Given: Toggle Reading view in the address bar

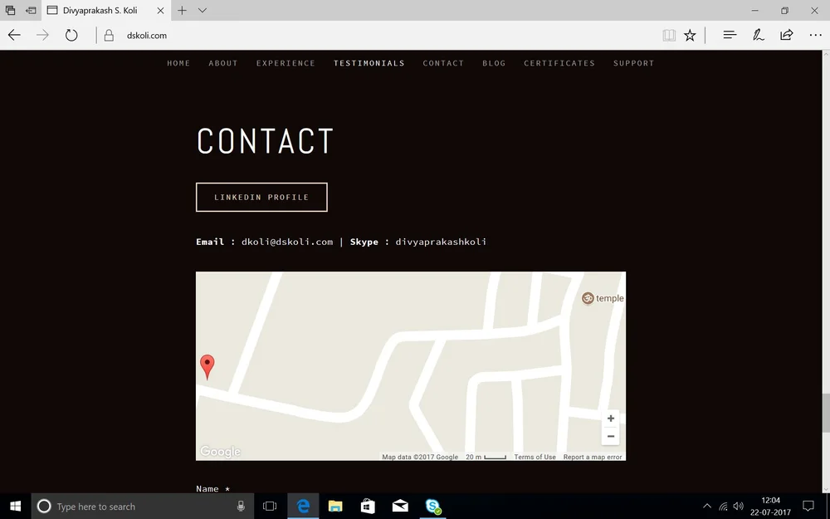Looking at the screenshot, I should tap(669, 35).
